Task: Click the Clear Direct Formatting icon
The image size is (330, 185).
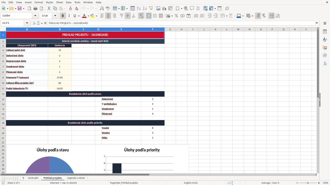Action: (76, 8)
